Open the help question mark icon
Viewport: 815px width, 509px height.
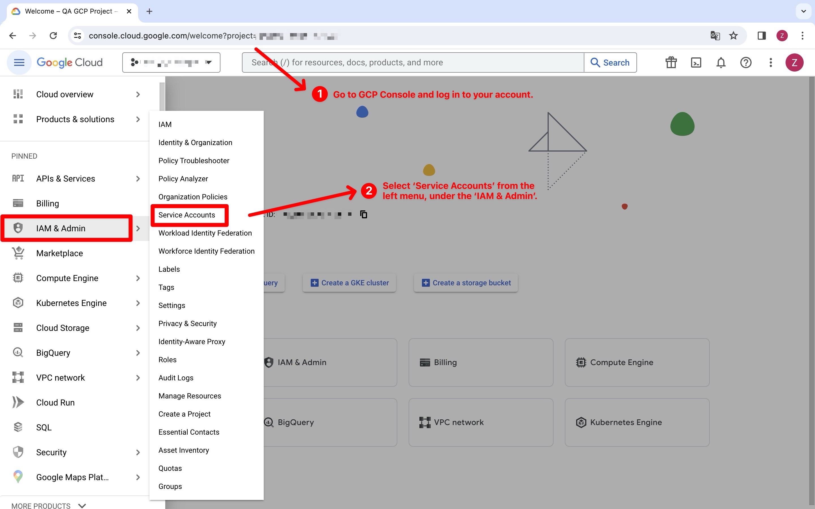click(746, 62)
